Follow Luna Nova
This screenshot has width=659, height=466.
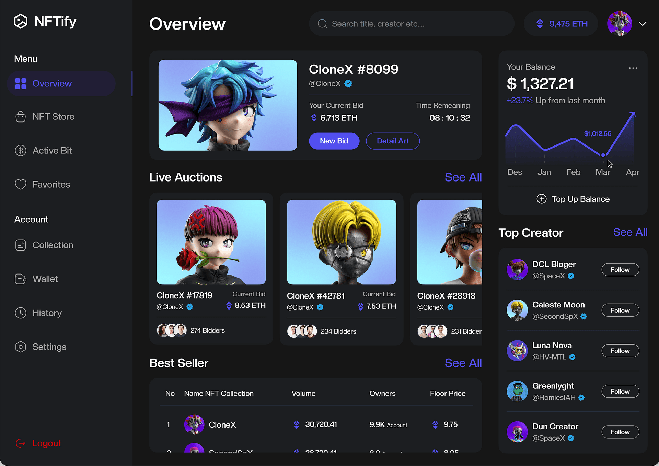(620, 351)
